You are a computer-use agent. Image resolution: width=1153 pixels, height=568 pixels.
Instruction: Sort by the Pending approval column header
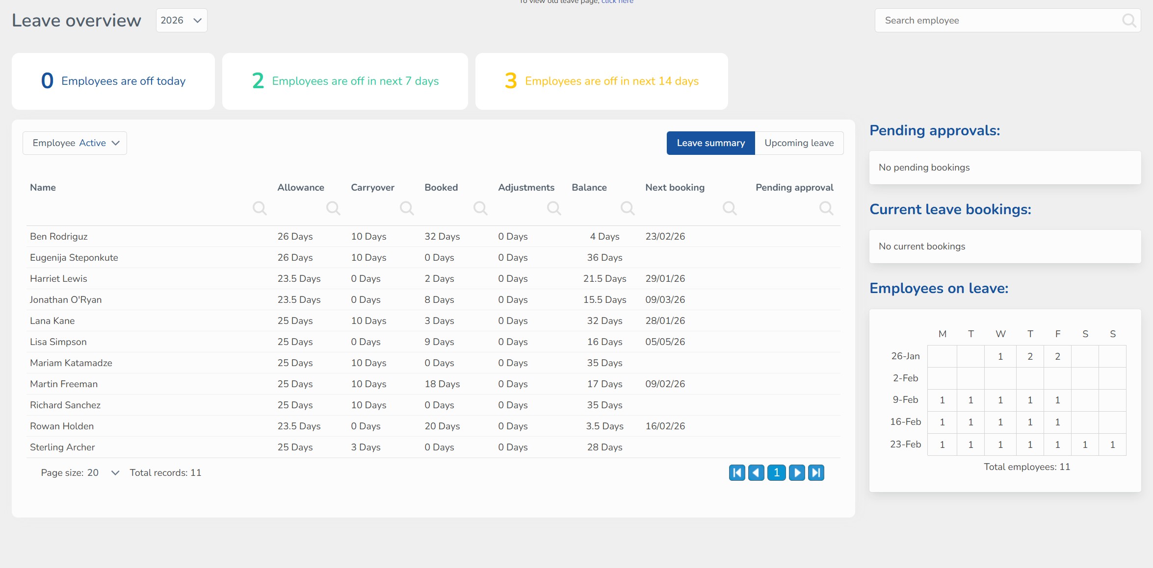coord(794,188)
